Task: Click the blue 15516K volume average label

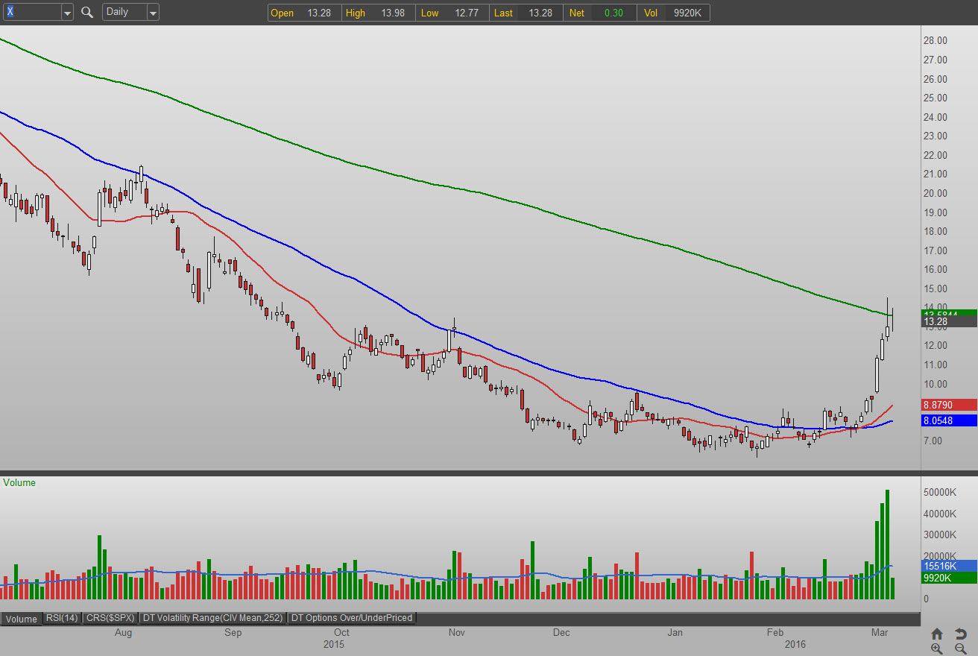Action: coord(948,566)
